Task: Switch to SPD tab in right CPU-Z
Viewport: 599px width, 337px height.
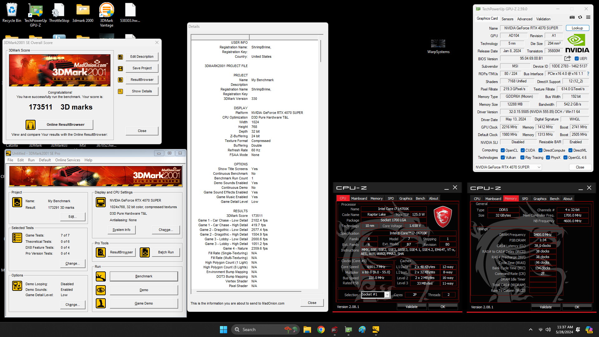Action: [x=525, y=199]
